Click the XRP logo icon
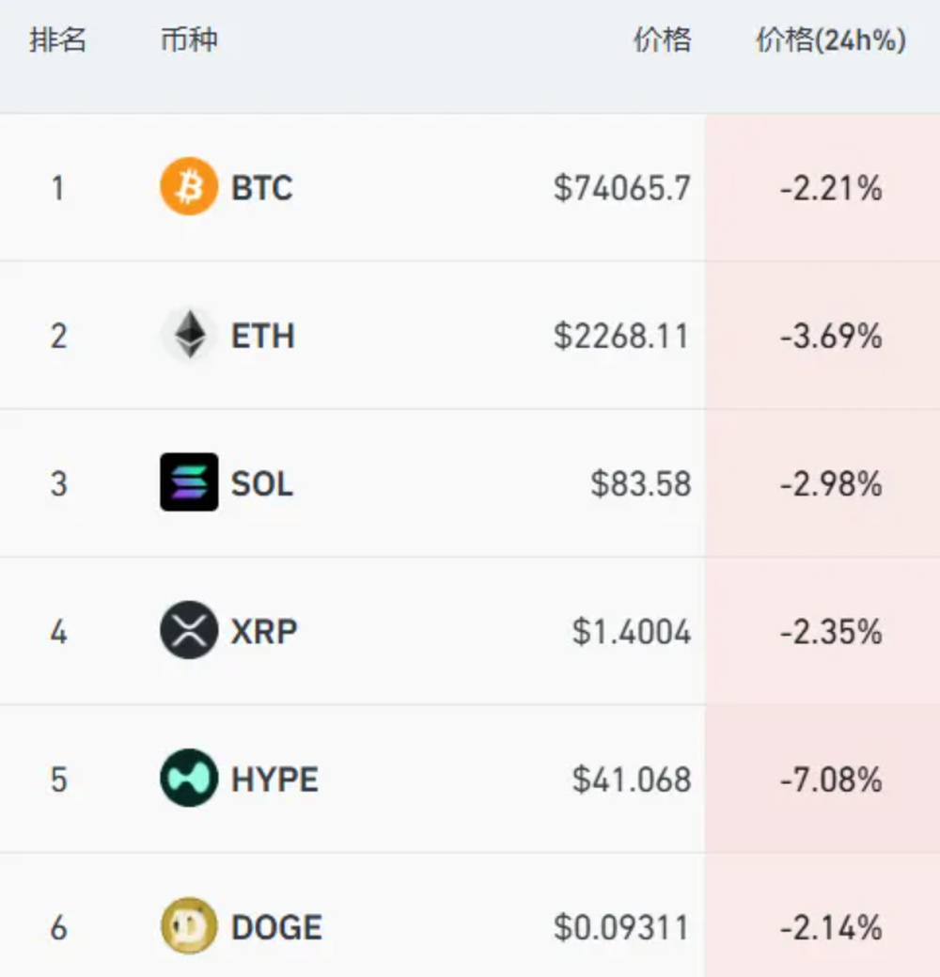Image resolution: width=940 pixels, height=977 pixels. [x=189, y=630]
